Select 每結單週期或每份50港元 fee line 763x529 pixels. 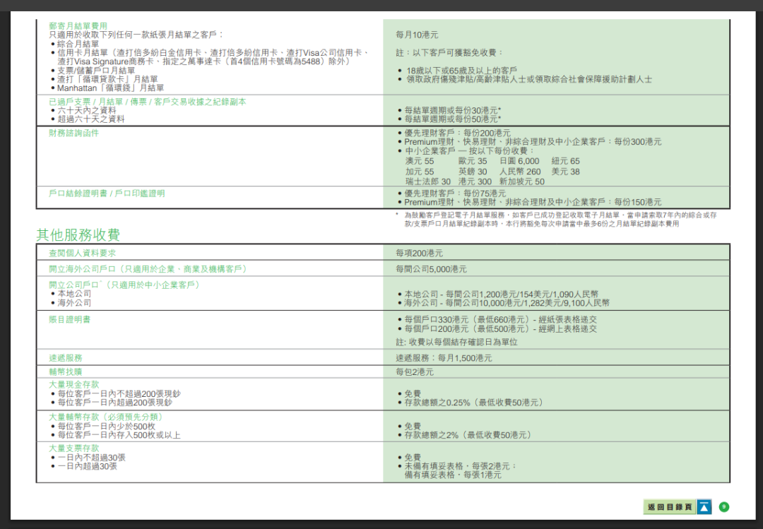[453, 119]
